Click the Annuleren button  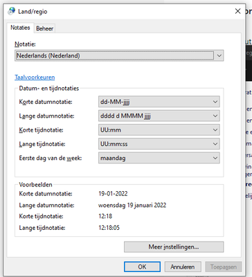(183, 267)
